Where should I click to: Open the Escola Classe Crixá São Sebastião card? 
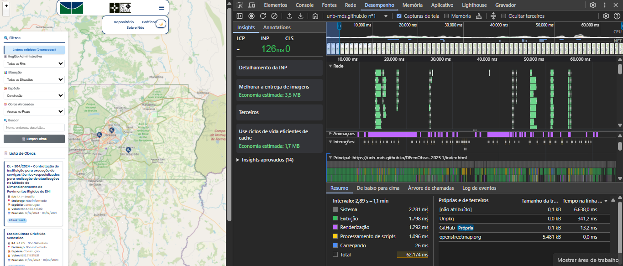click(x=34, y=247)
